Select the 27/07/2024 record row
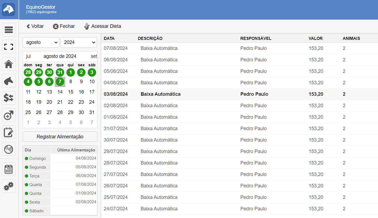The image size is (378, 218). [240, 174]
